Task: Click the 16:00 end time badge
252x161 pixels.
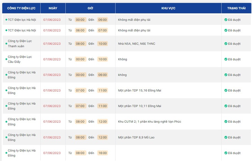Action: (x=103, y=153)
